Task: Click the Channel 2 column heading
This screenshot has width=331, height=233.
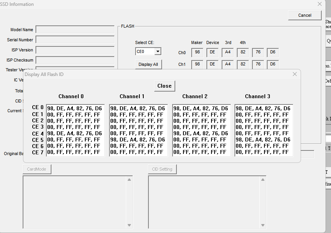Action: (195, 97)
